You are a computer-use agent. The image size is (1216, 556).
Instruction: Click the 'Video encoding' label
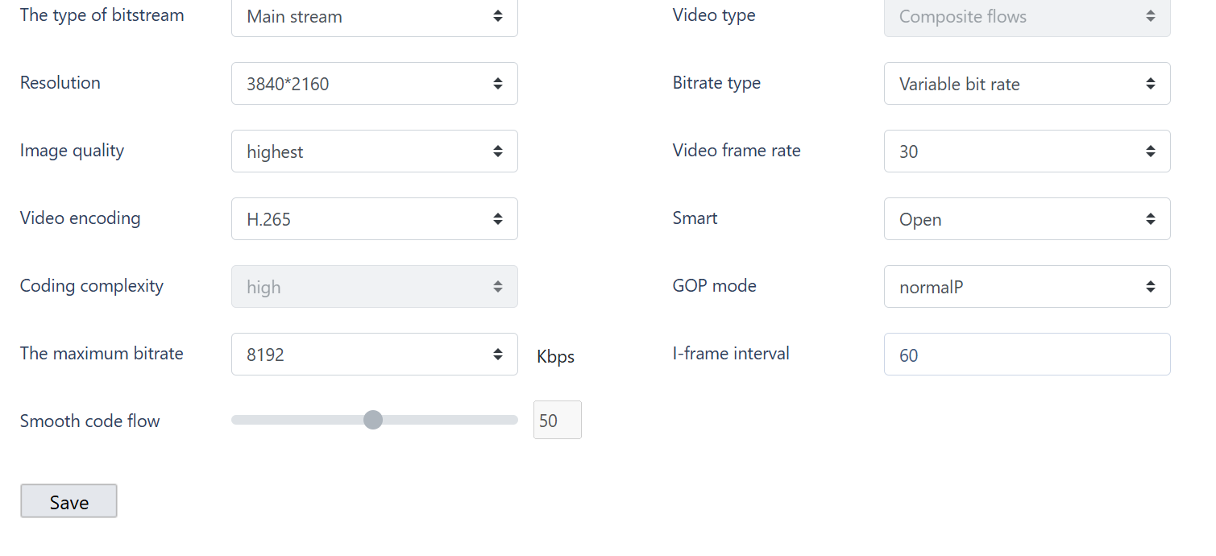pos(80,218)
